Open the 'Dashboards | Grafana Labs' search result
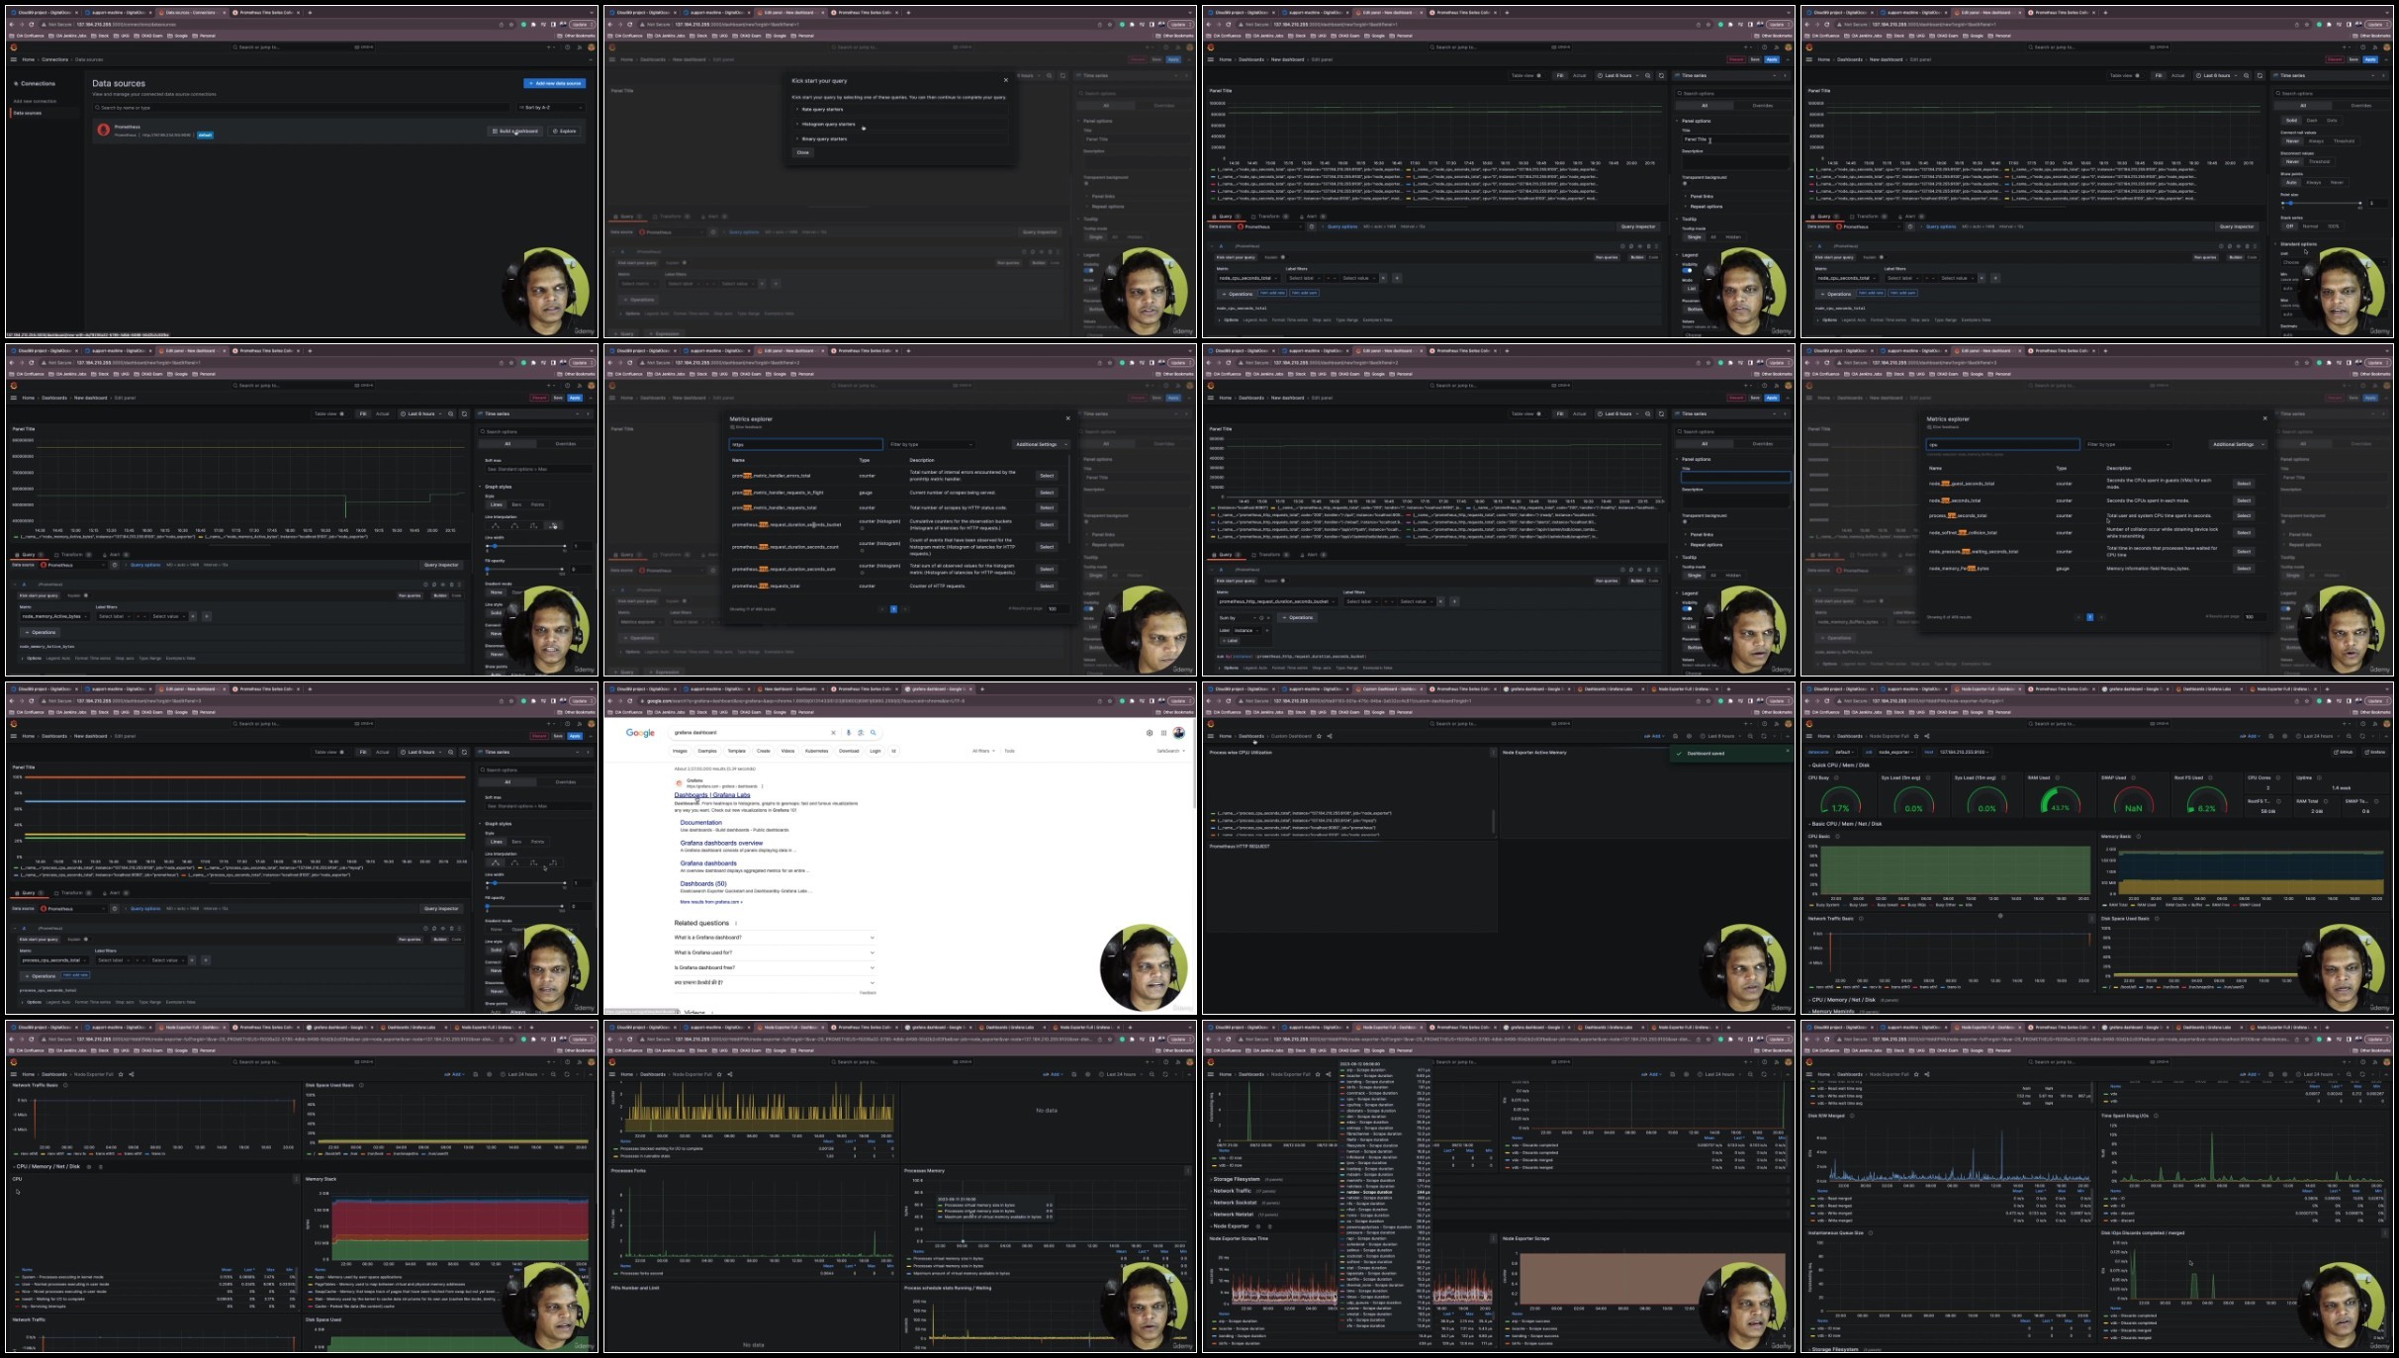The width and height of the screenshot is (2399, 1358). [x=712, y=795]
